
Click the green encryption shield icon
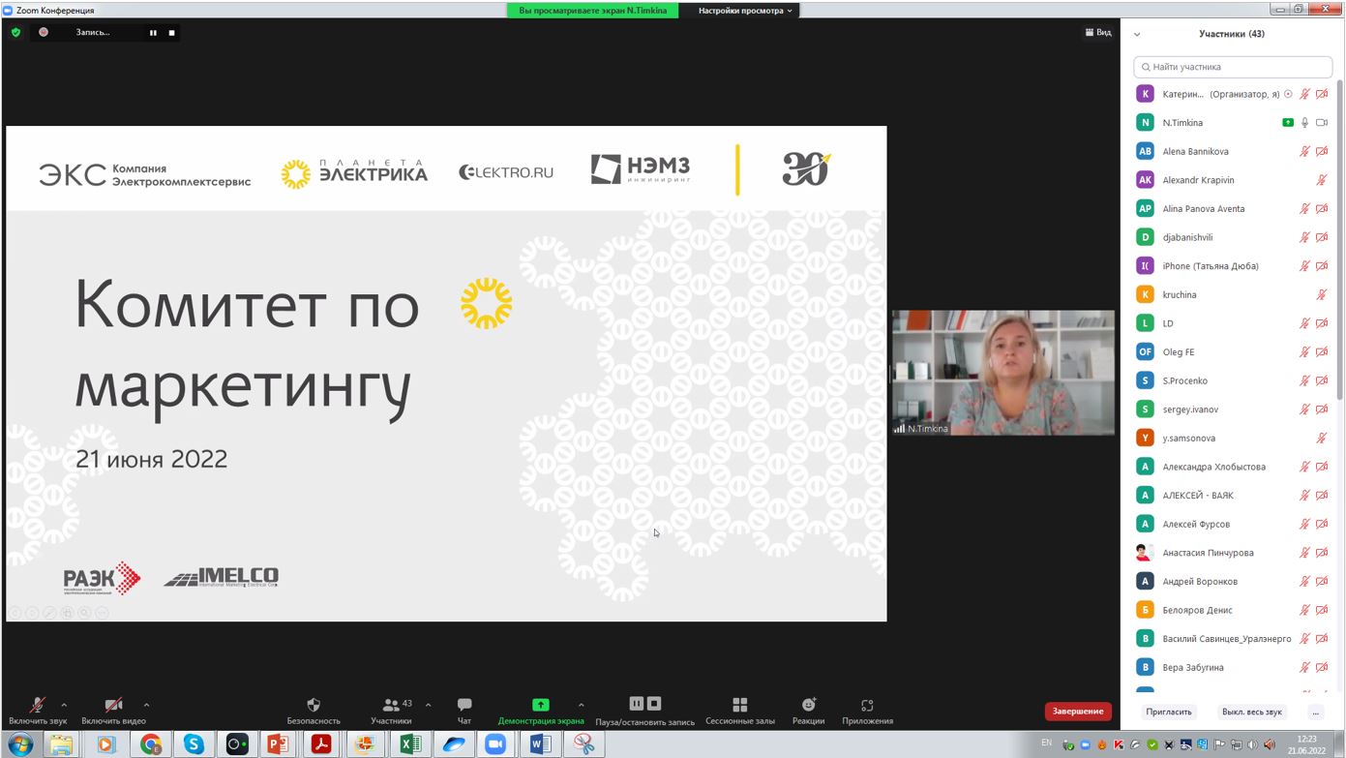pos(15,32)
